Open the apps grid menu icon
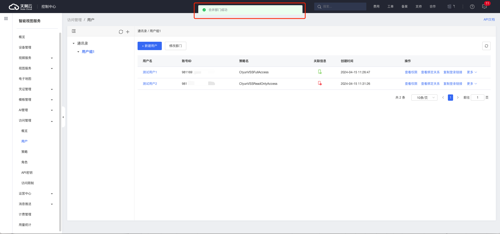 click(x=6, y=19)
